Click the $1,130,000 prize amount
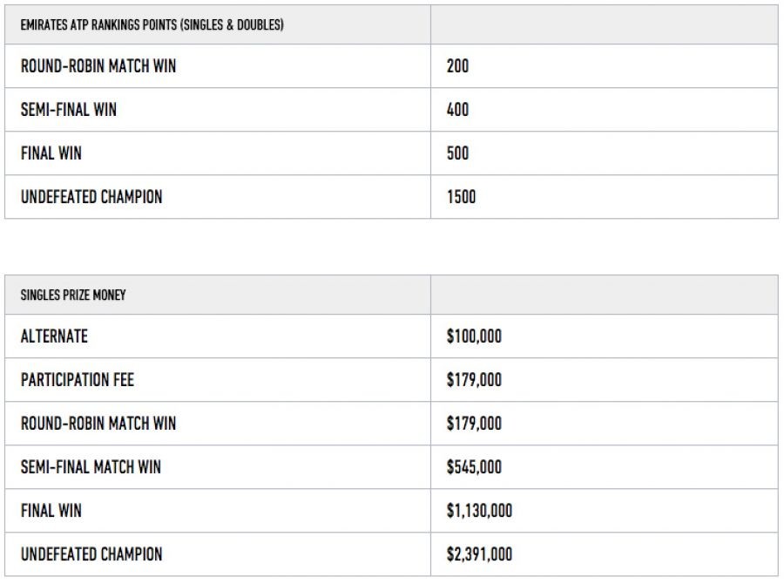The width and height of the screenshot is (784, 584). pos(479,511)
